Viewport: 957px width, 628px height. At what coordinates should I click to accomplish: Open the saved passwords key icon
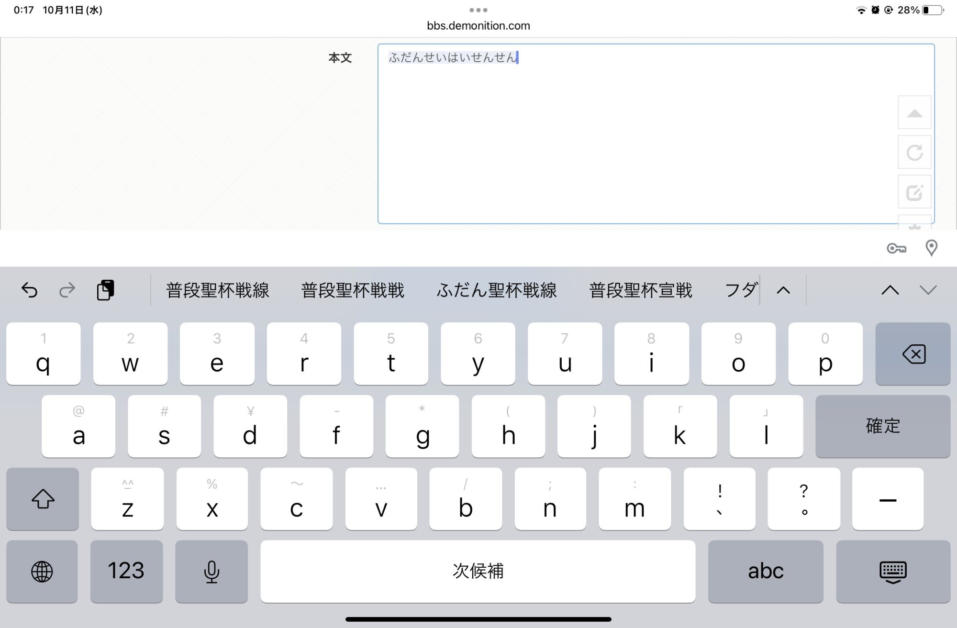[896, 248]
